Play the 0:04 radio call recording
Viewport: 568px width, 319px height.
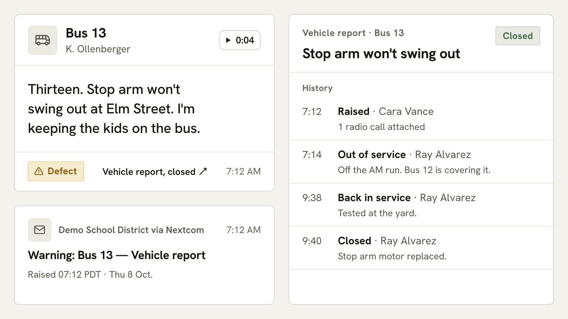pyautogui.click(x=240, y=40)
